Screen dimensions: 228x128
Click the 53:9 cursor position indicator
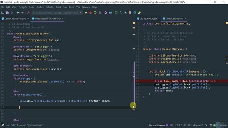tap(172, 125)
